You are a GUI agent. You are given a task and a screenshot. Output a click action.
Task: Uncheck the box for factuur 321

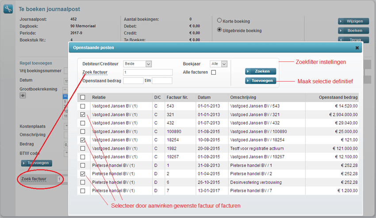coord(83,115)
